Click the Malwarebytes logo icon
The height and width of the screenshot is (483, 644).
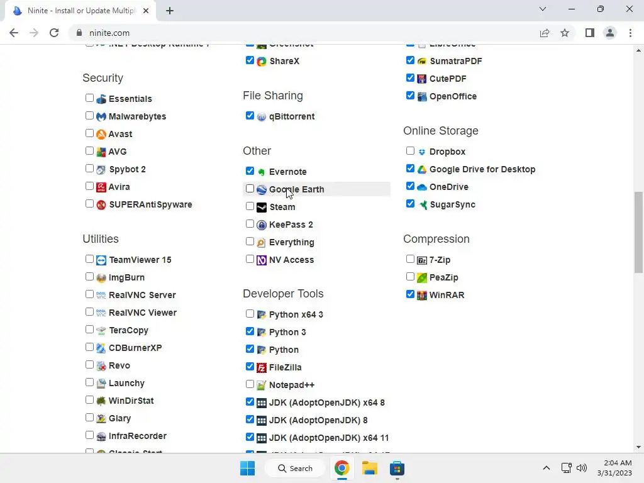coord(101,116)
